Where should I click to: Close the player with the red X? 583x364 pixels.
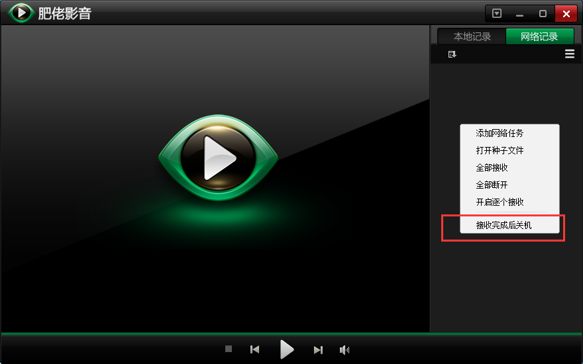[566, 14]
